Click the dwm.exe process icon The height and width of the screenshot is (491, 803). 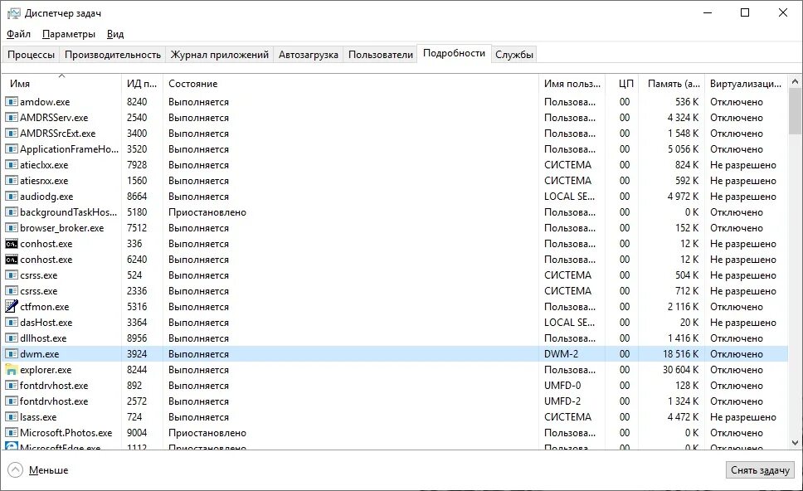(x=12, y=354)
